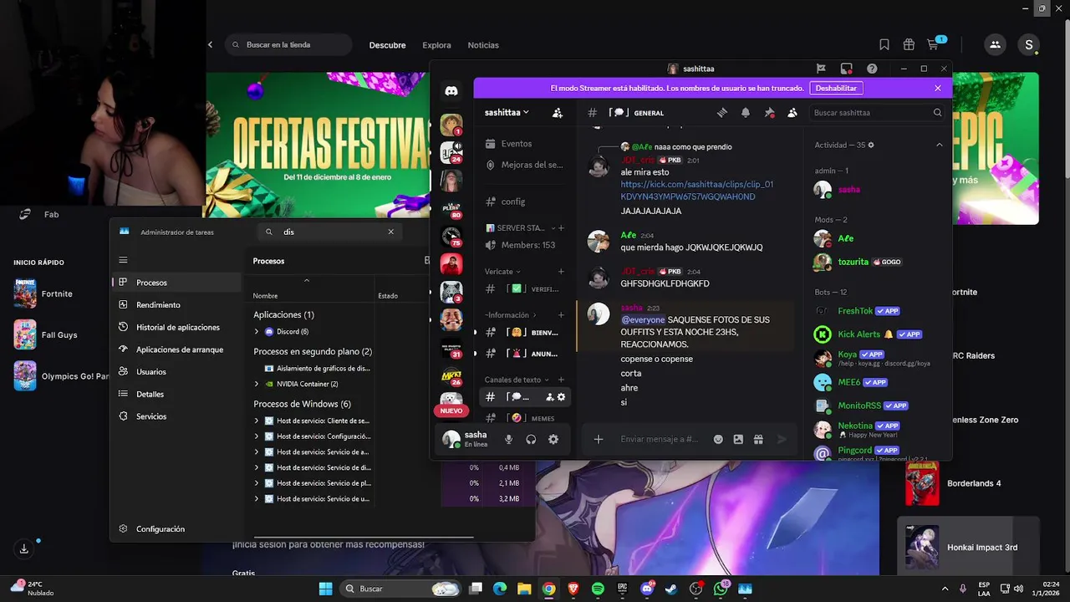This screenshot has width=1070, height=602.
Task: Sort by Nombre column in Task Manager
Action: (x=265, y=296)
